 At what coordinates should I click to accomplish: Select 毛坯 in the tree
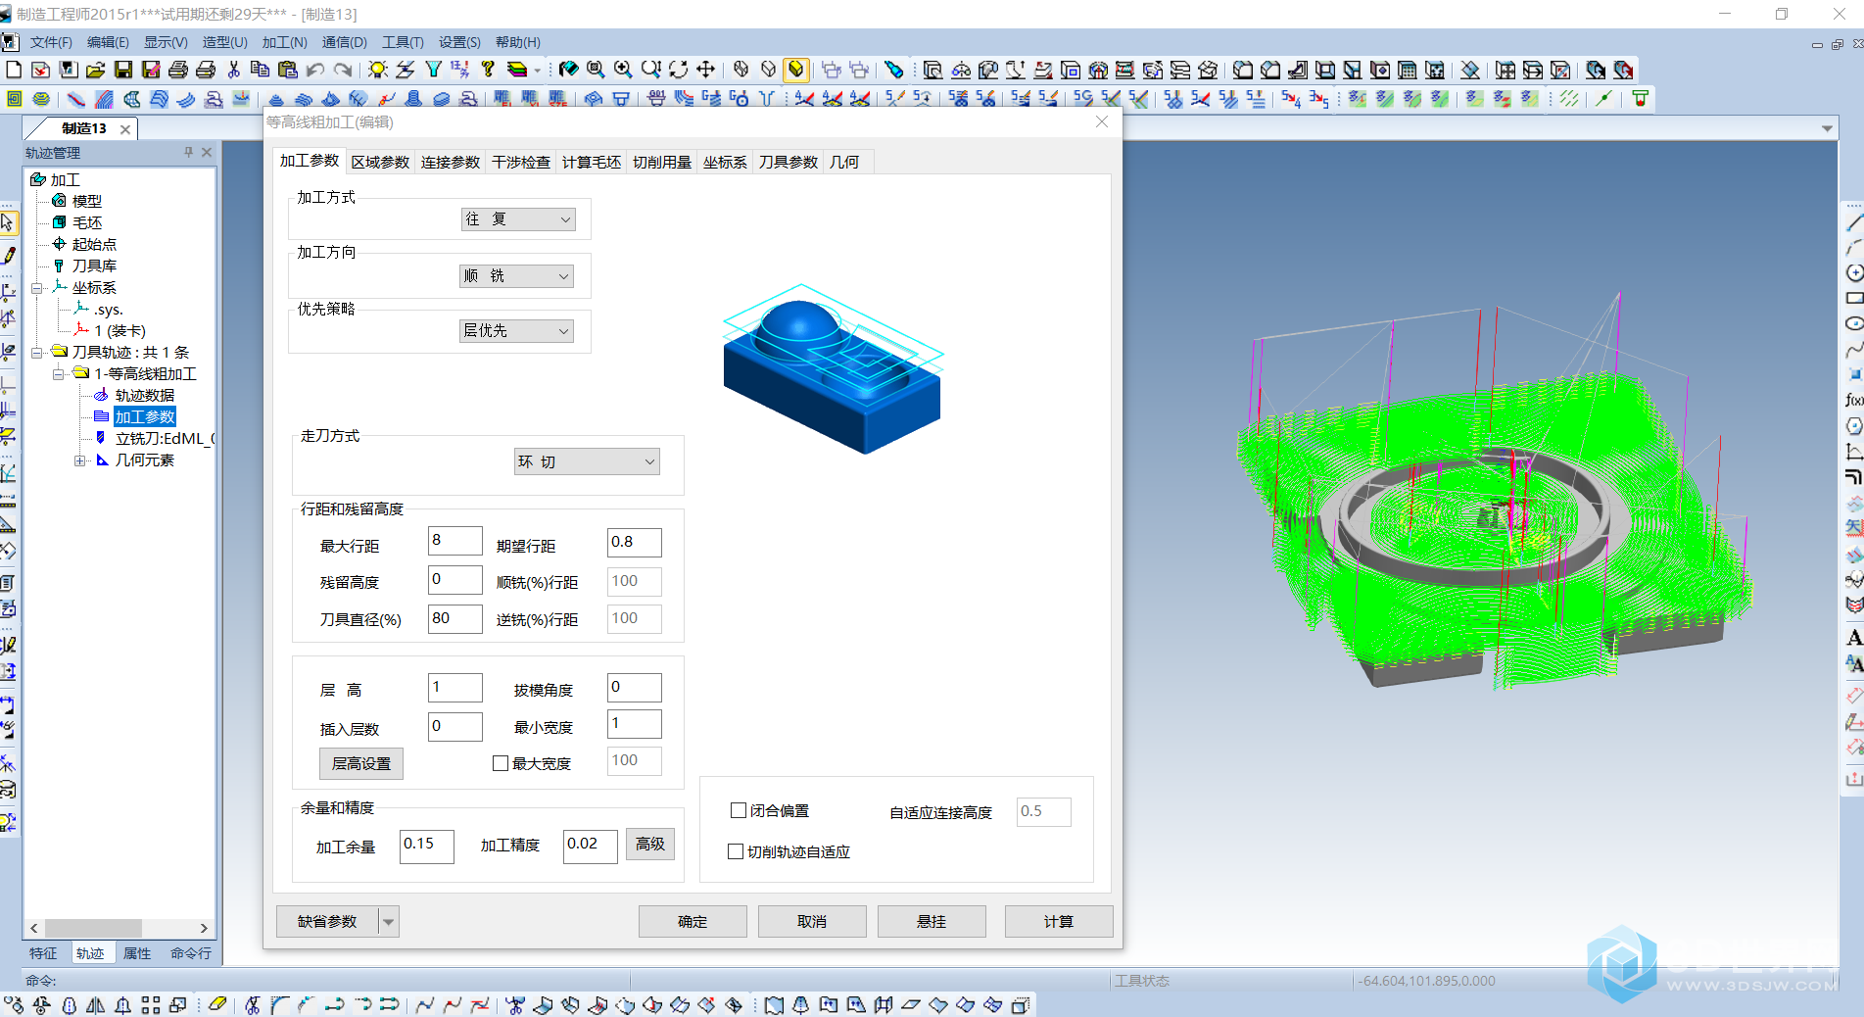(x=87, y=223)
